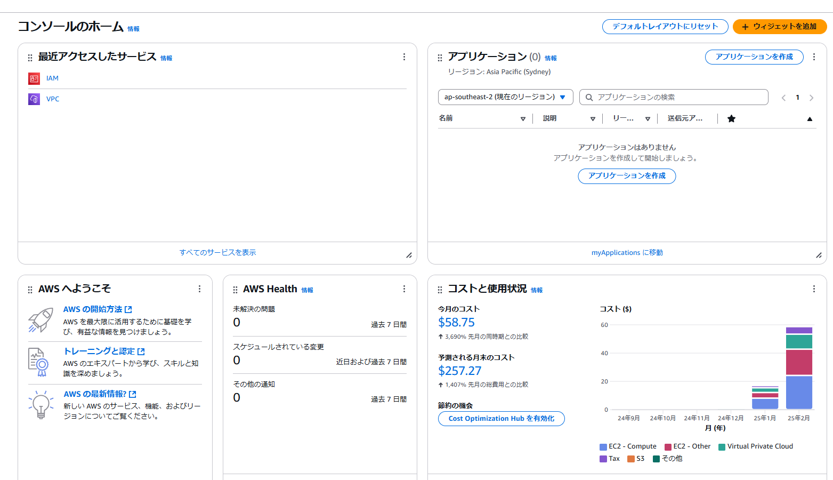833x480 pixels.
Task: Click 情報 link next to 最近アクセスしたサービス
Action: pos(166,59)
